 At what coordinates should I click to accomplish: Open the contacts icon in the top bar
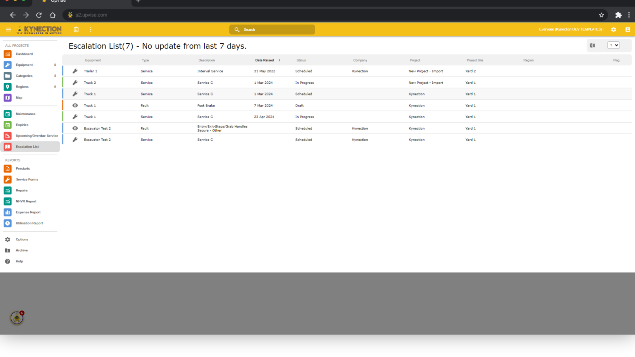pos(627,29)
